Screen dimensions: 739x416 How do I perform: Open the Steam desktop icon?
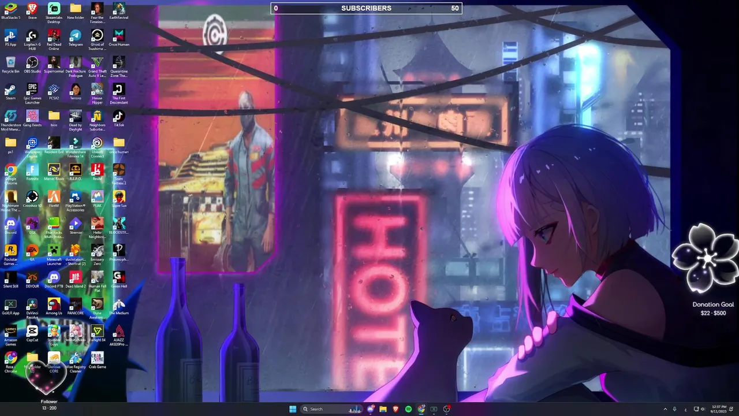(x=10, y=89)
